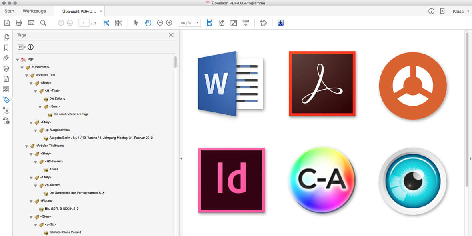Collapse the <Article> Titelthema node
472x236 pixels.
pos(26,146)
